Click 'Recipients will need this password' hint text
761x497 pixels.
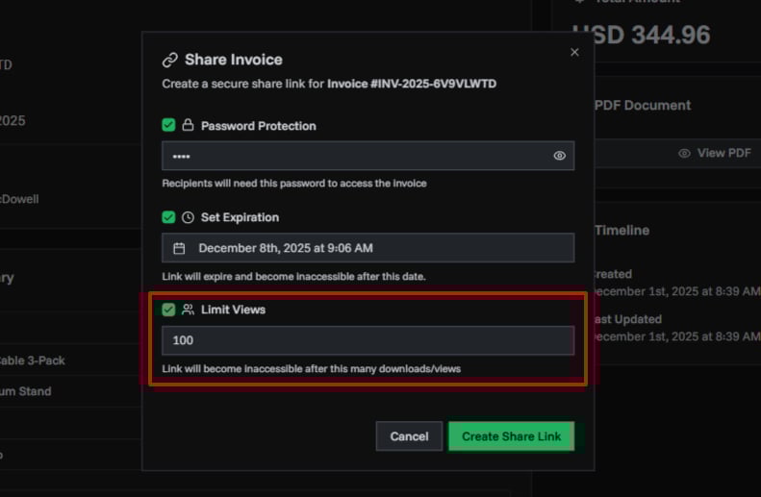[294, 184]
